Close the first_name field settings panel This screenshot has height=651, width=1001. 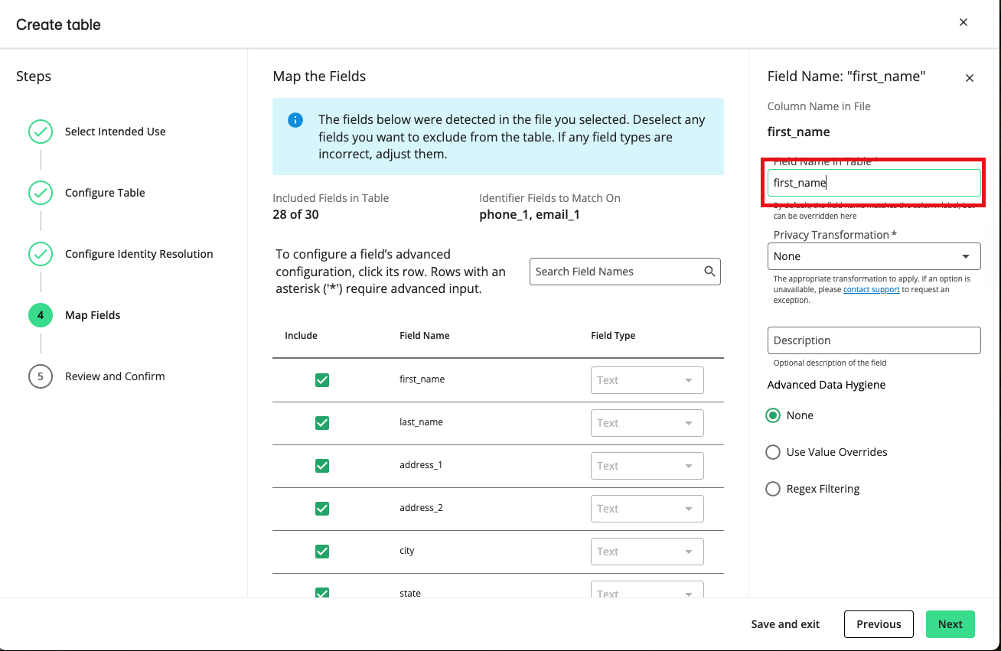pos(970,78)
